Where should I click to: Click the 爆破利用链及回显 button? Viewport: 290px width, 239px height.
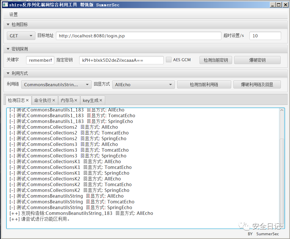click(257, 84)
